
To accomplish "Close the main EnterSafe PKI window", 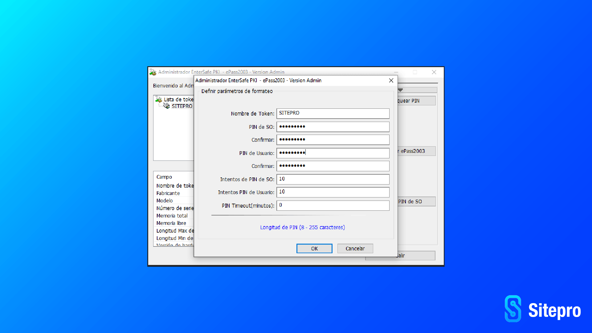I will (434, 72).
